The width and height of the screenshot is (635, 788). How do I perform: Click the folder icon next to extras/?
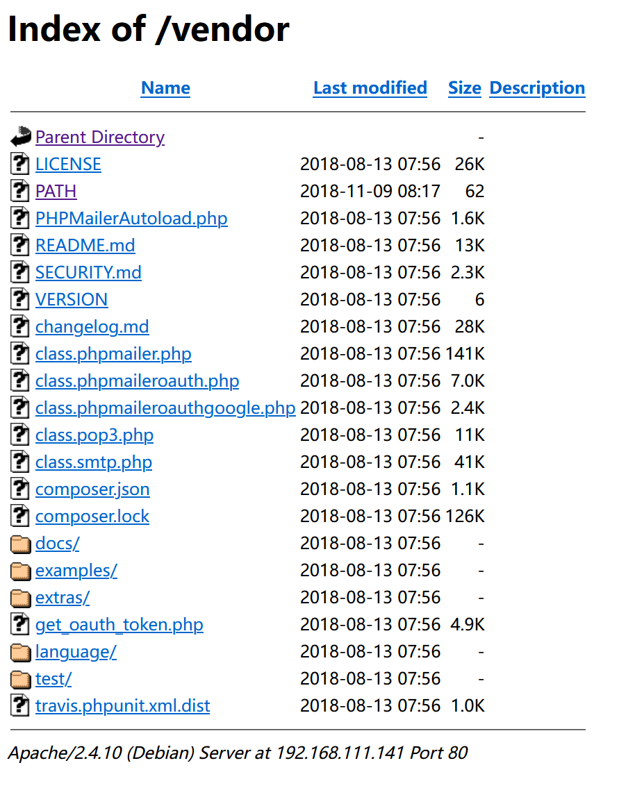click(21, 598)
